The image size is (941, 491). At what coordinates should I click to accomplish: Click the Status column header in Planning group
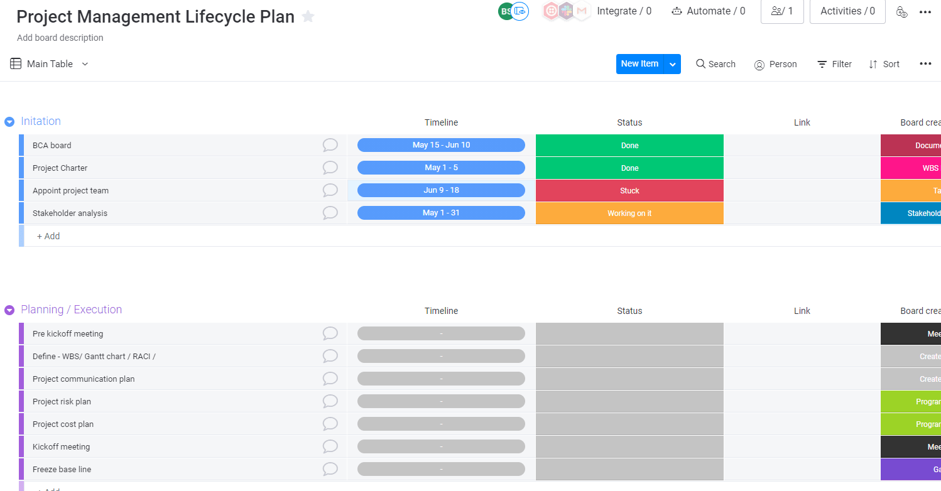click(x=629, y=311)
